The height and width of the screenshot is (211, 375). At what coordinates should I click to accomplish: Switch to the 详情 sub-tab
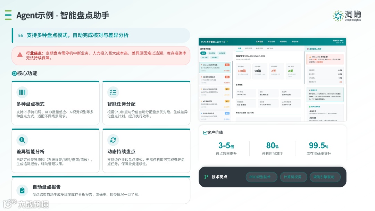[x=239, y=49]
